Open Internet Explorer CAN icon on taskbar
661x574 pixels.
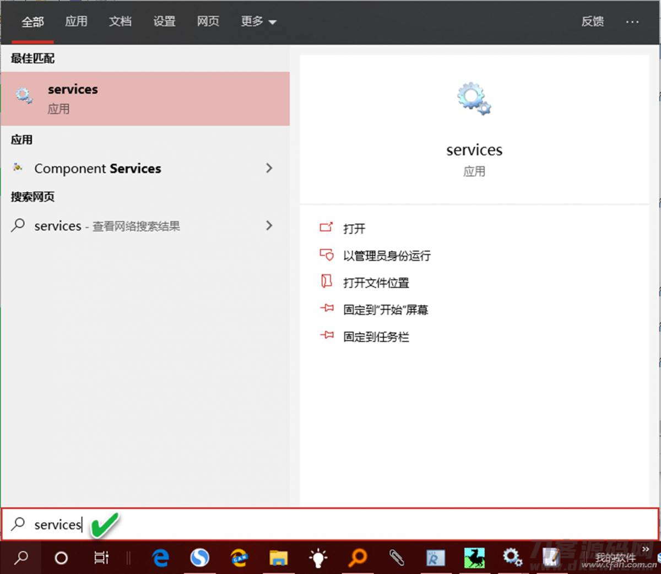coord(239,557)
